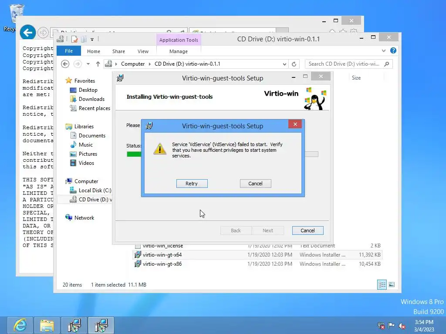Image resolution: width=446 pixels, height=334 pixels.
Task: Click the Search CD Drive box
Action: click(349, 64)
